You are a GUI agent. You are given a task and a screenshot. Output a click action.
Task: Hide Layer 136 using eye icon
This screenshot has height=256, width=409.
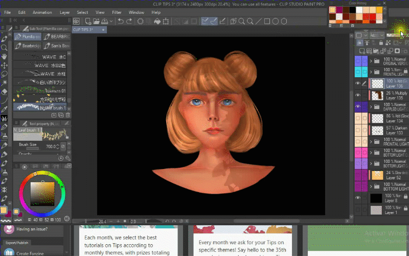pos(358,83)
